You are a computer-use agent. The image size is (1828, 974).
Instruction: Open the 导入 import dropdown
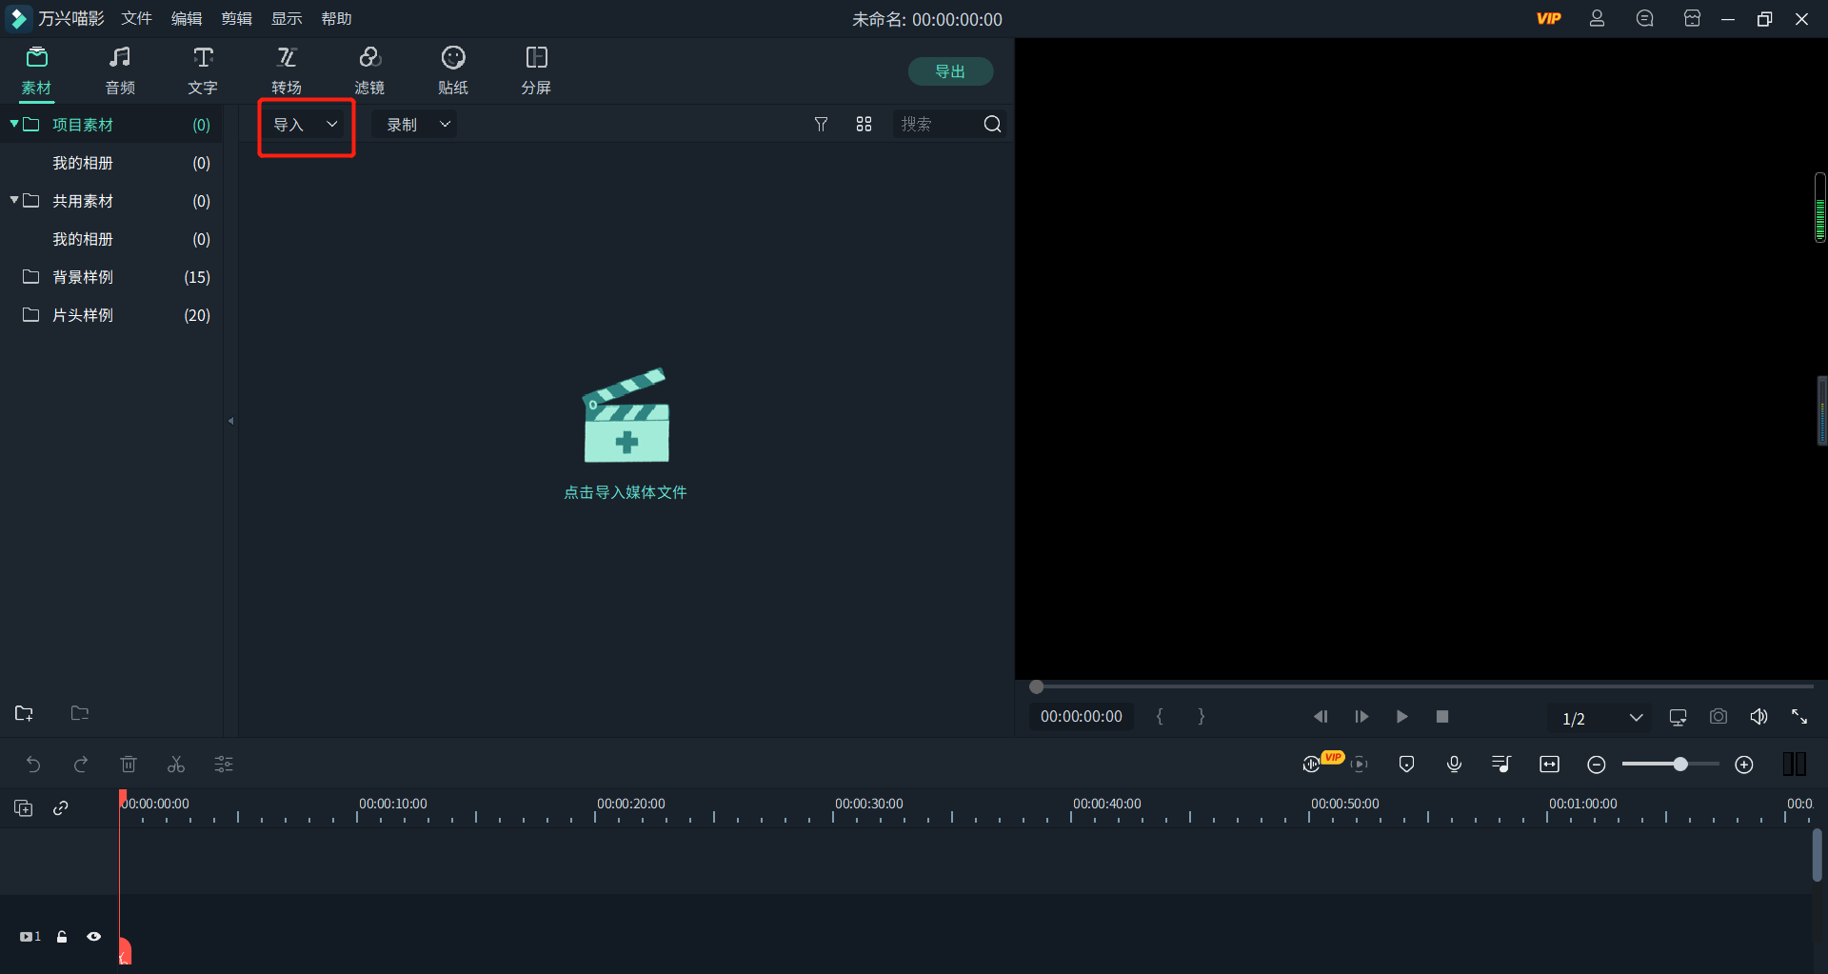pos(306,125)
